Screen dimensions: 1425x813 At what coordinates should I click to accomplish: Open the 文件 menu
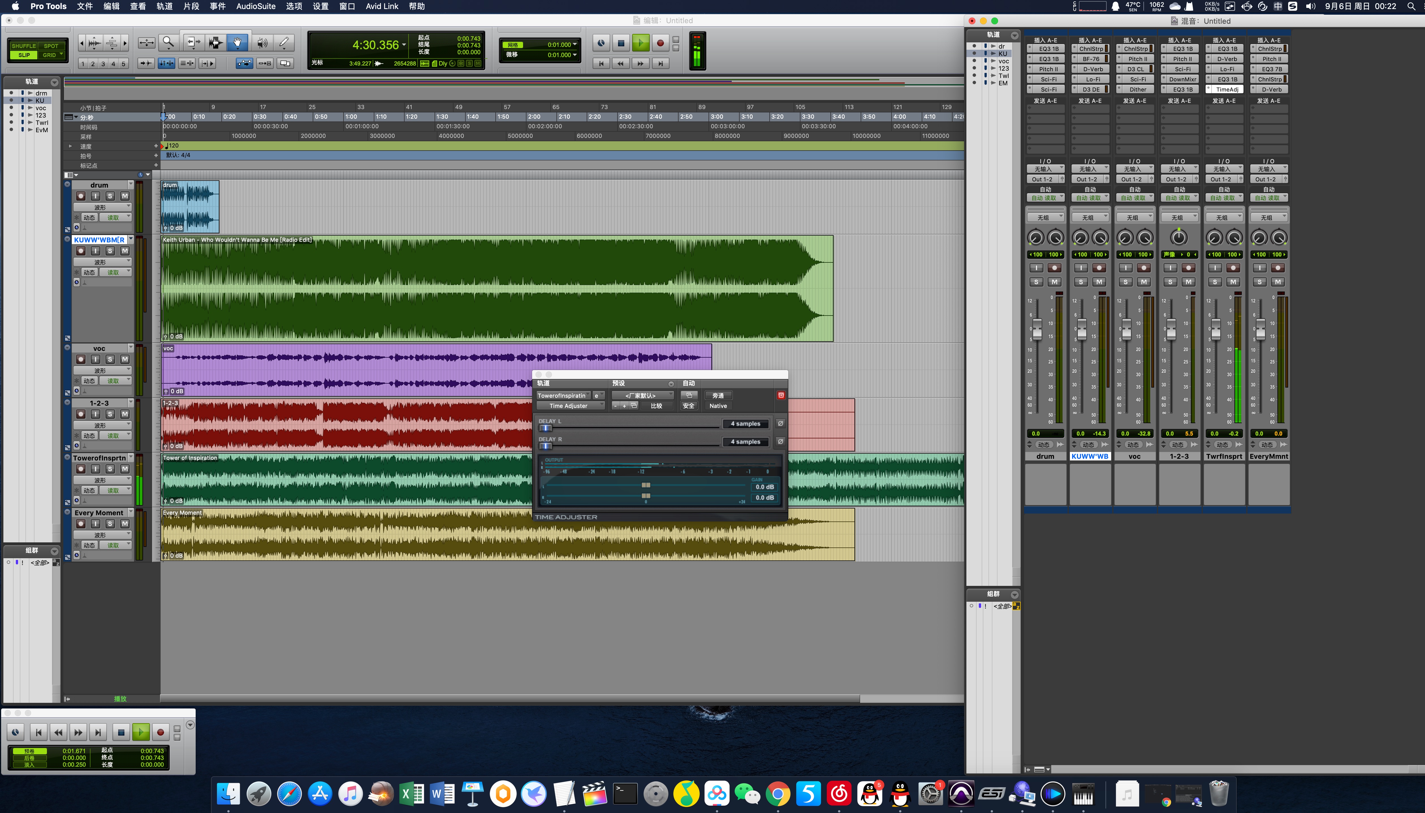point(84,6)
